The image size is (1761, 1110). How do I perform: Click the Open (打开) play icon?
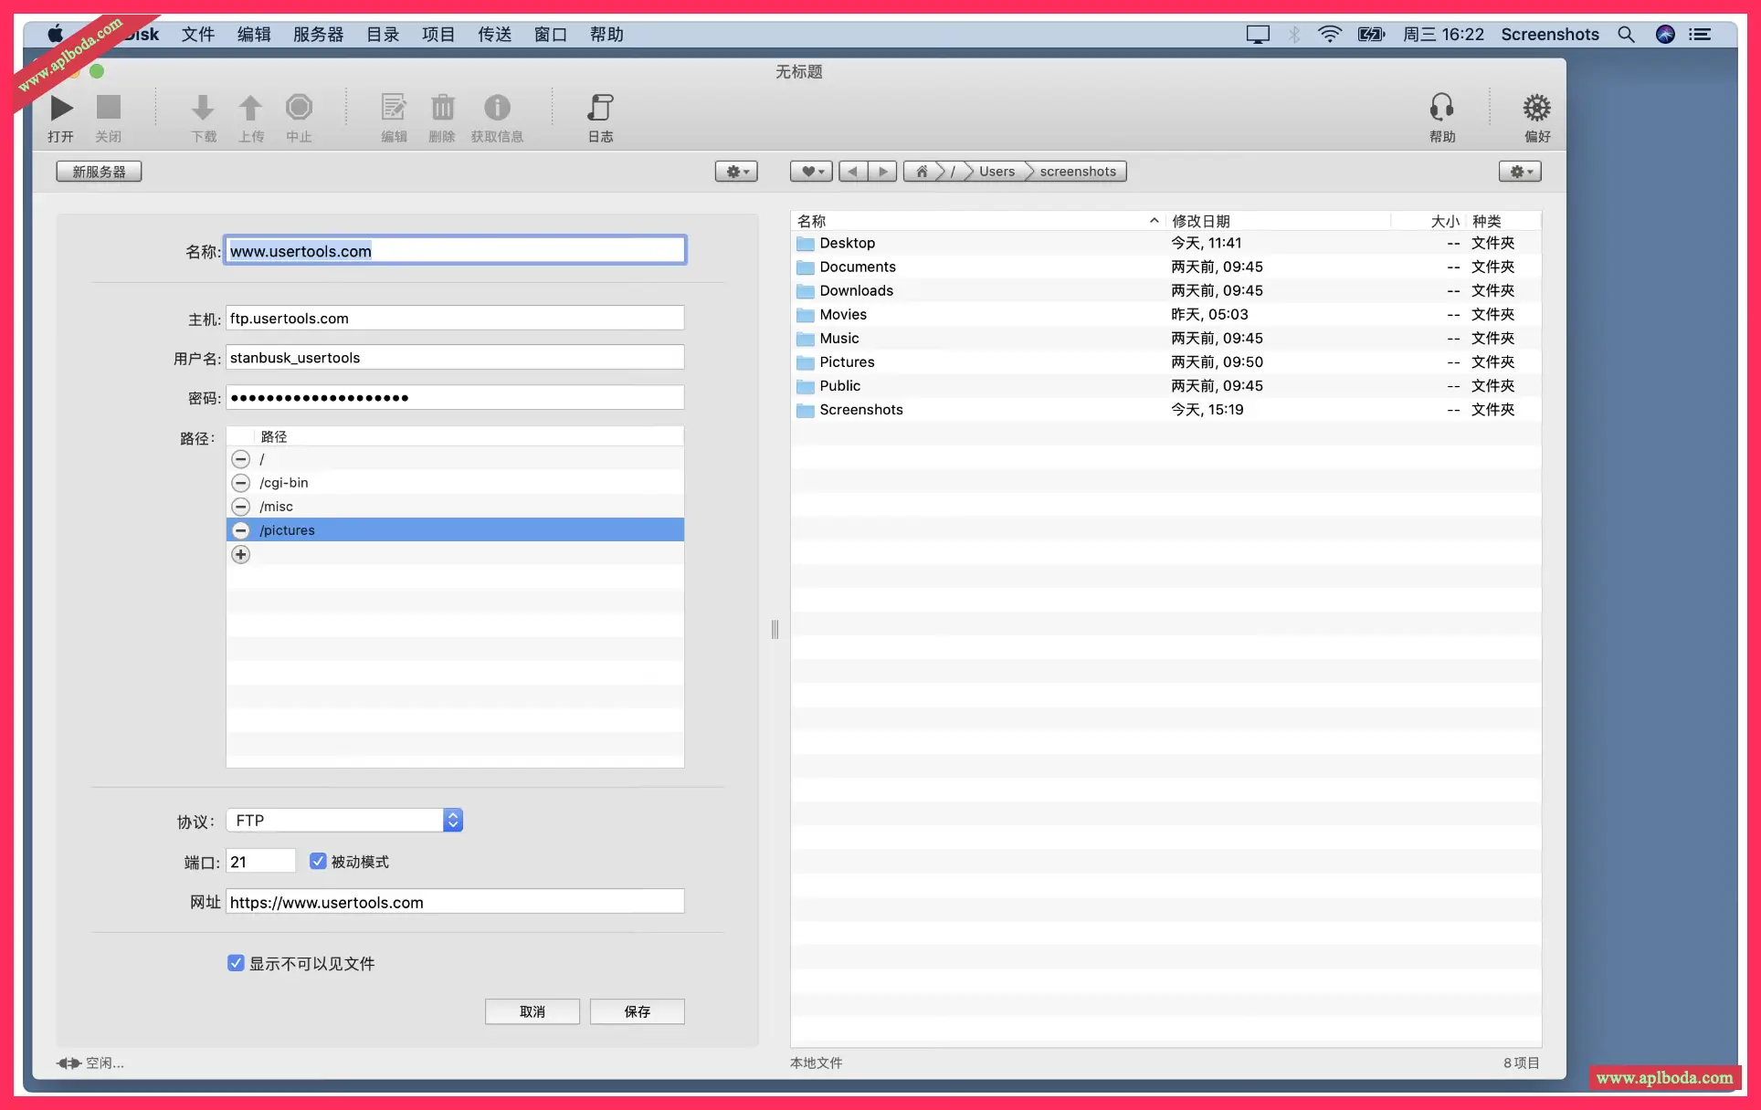tap(61, 108)
